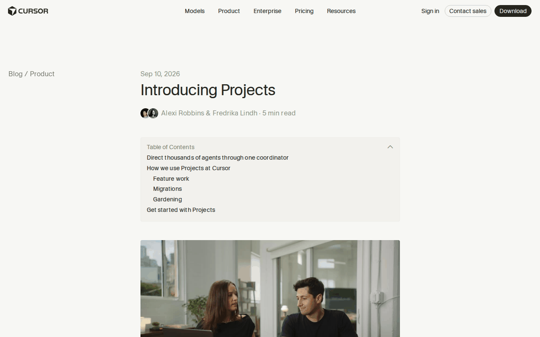Go to the Pricing page
The width and height of the screenshot is (540, 337).
pos(304,11)
